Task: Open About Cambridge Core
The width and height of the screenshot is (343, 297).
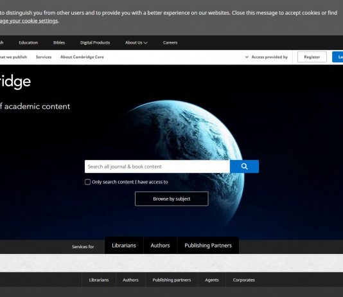Action: (82, 57)
